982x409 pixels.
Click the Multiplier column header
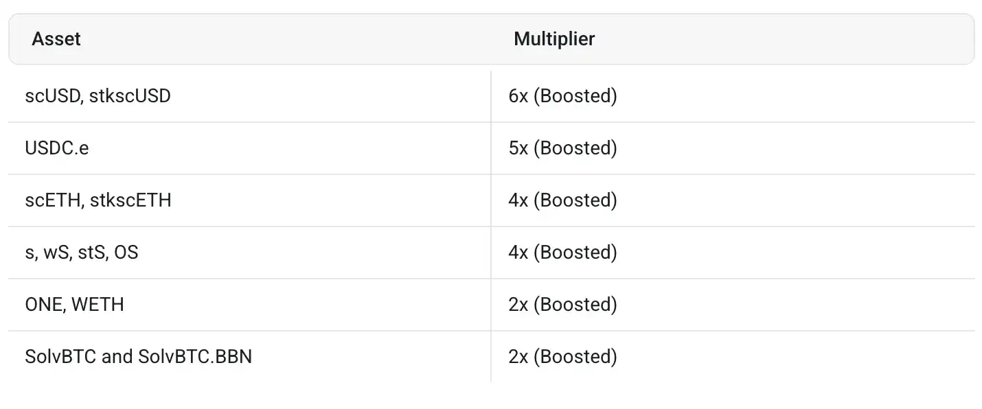pyautogui.click(x=553, y=39)
